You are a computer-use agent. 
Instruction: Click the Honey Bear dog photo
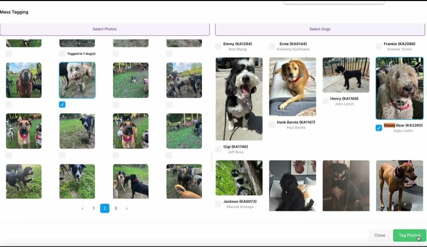399,88
